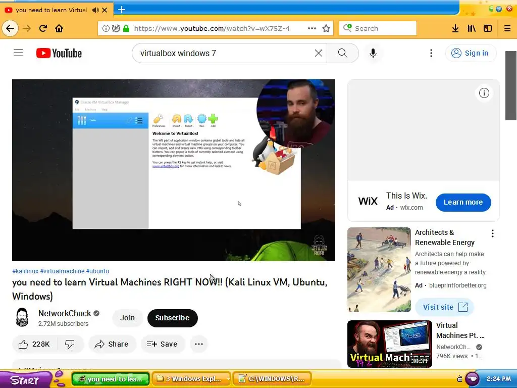The height and width of the screenshot is (388, 517).
Task: Open the 'Virtual Machines Pt.' video title
Action: pos(460,330)
